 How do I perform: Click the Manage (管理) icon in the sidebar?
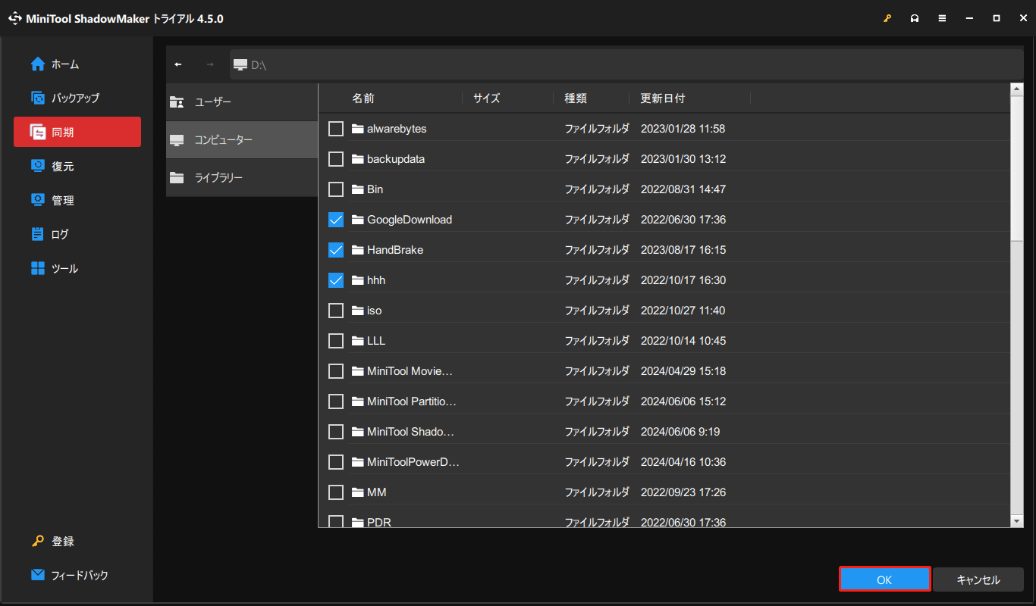point(38,200)
